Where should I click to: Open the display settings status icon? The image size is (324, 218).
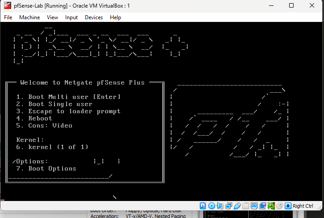[x=254, y=206]
